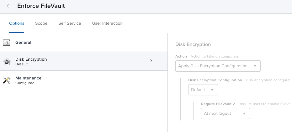
Task: Click the Action field label
Action: (181, 56)
